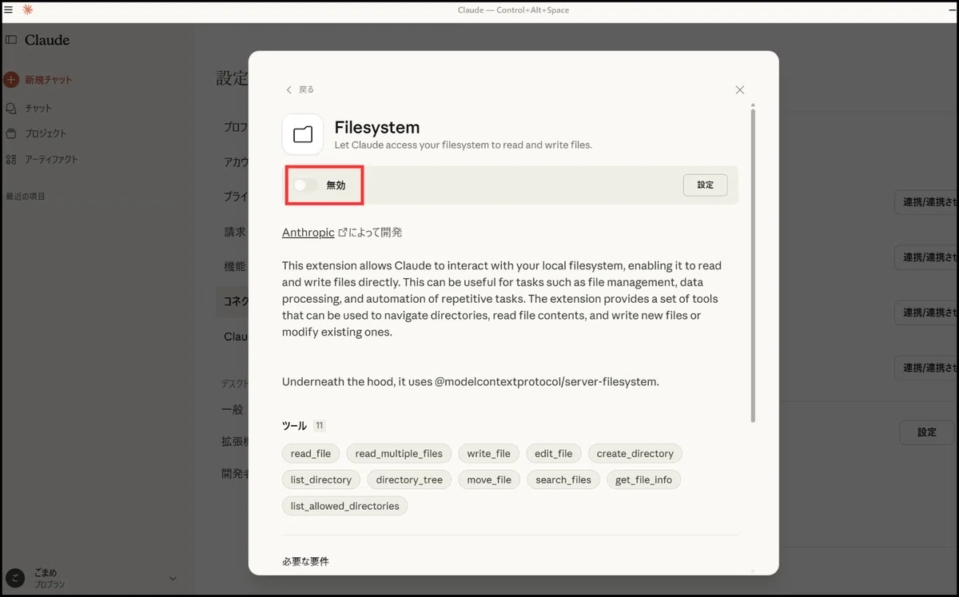Screen dimensions: 959x597
Task: Select the 一般 settings tab
Action: click(x=233, y=409)
